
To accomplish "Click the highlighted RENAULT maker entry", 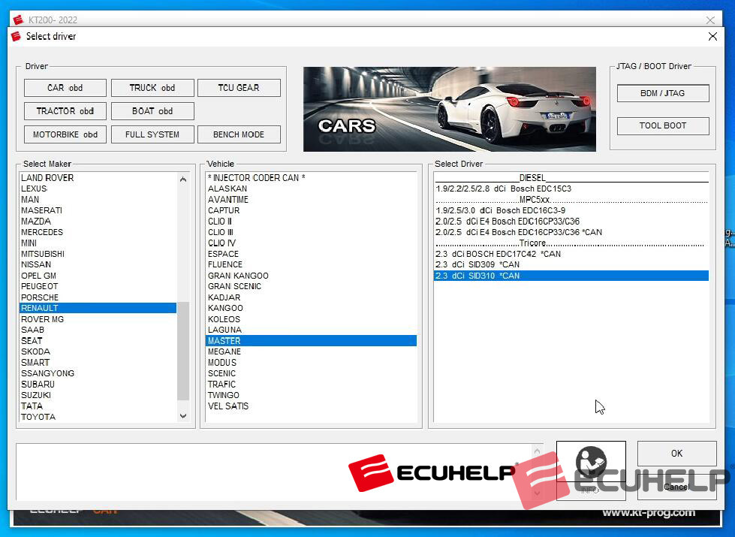I will tap(98, 308).
